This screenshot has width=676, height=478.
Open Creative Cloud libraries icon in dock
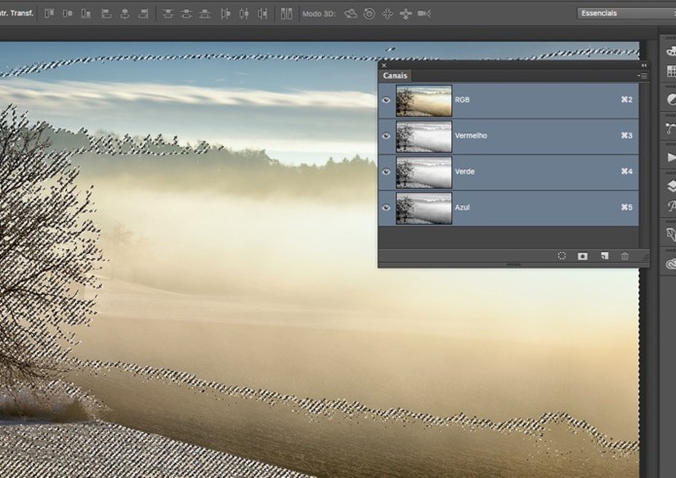pos(671,264)
